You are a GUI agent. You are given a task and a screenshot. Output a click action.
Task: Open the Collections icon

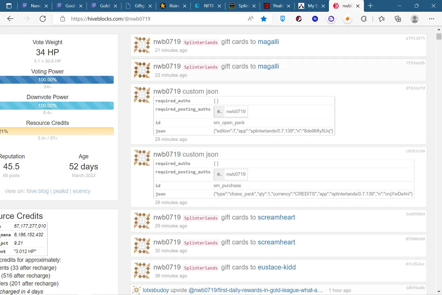(398, 19)
